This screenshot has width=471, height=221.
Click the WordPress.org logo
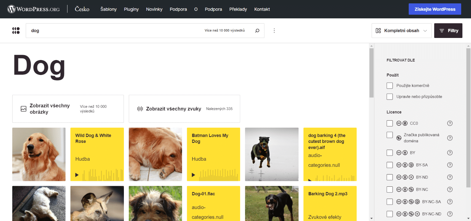(33, 9)
